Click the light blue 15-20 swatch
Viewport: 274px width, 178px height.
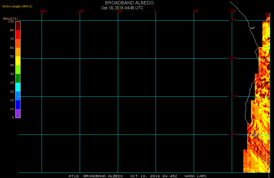pyautogui.click(x=18, y=96)
